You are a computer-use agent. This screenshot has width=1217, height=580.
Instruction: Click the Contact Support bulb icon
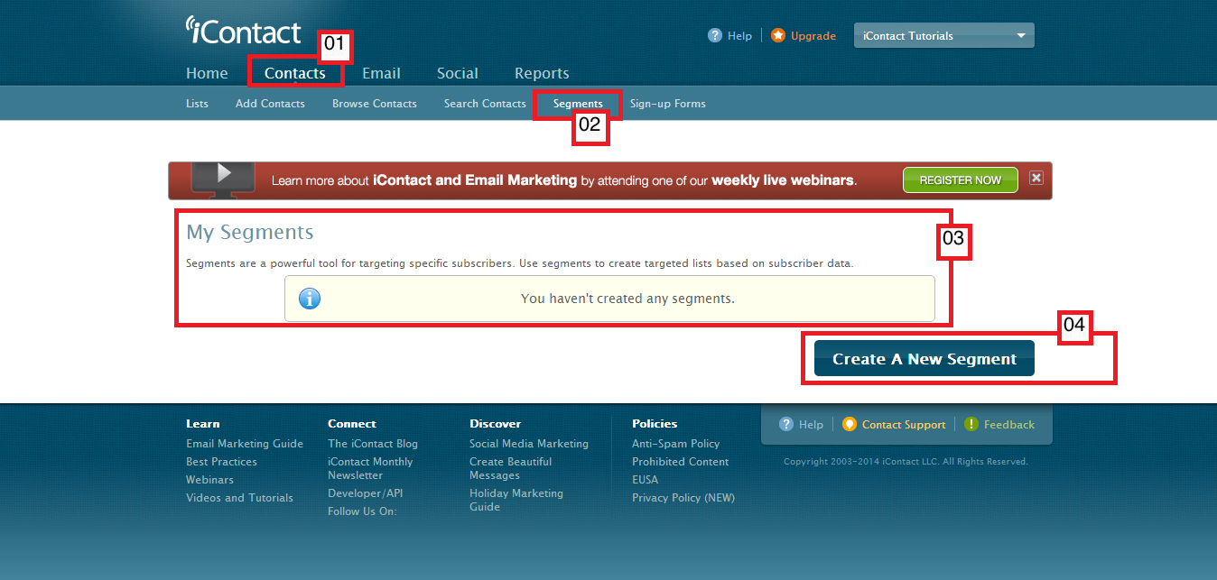(x=850, y=424)
